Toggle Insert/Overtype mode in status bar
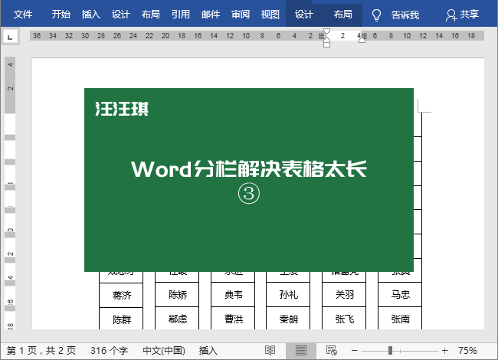 [x=208, y=350]
